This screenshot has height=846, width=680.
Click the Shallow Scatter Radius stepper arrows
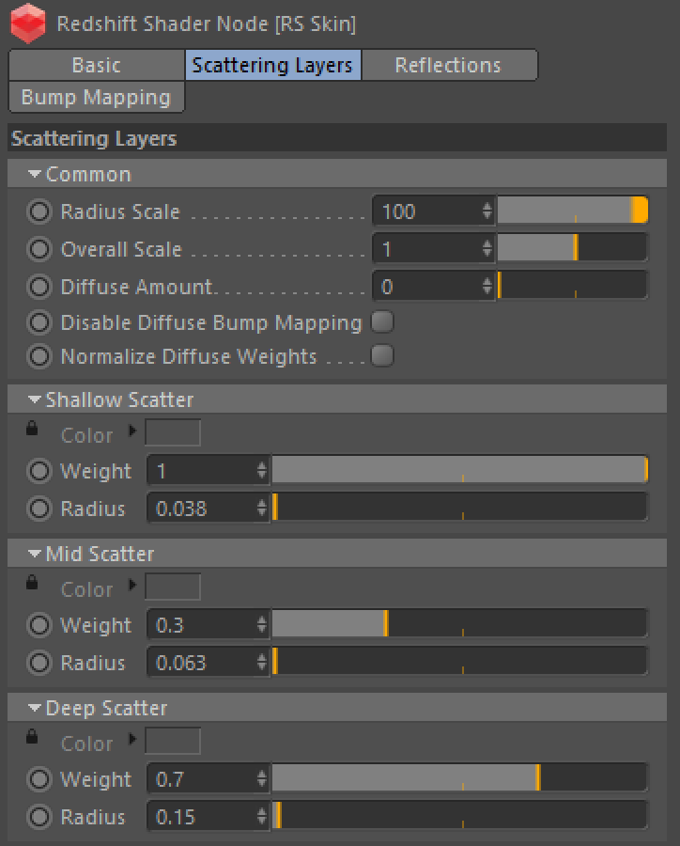(262, 509)
